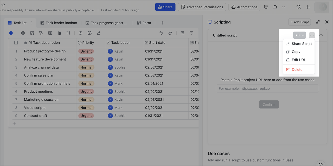
Task: Sort tasks with the A-Z sort icon
Action: click(x=59, y=33)
